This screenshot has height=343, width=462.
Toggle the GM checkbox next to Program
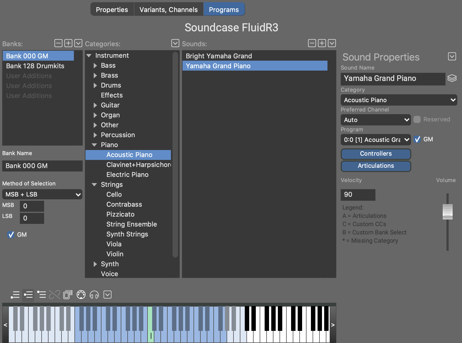tap(417, 140)
